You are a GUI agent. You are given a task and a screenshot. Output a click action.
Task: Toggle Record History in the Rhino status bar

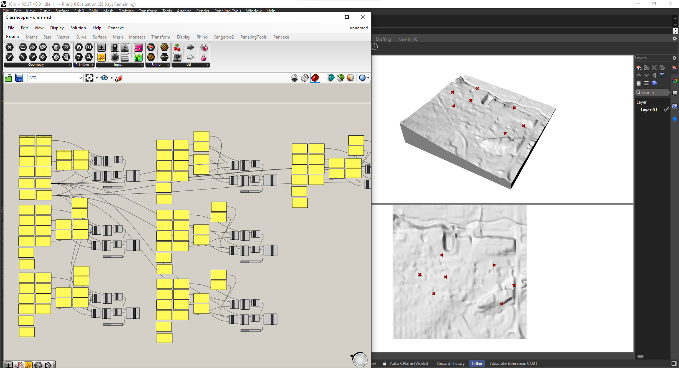pos(451,363)
